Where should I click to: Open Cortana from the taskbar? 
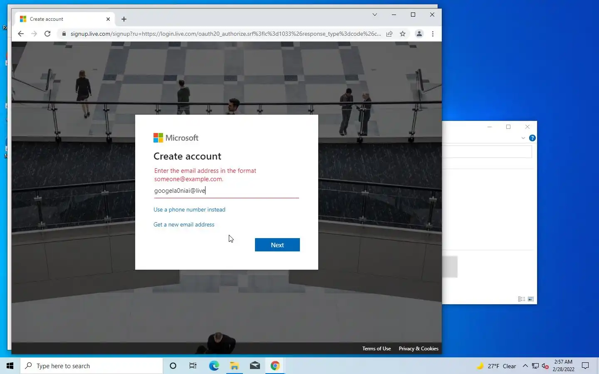coord(173,366)
